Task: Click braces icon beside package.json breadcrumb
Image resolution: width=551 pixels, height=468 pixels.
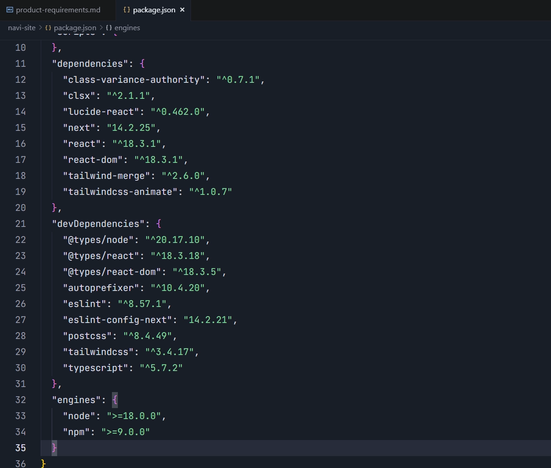Action: pyautogui.click(x=48, y=28)
